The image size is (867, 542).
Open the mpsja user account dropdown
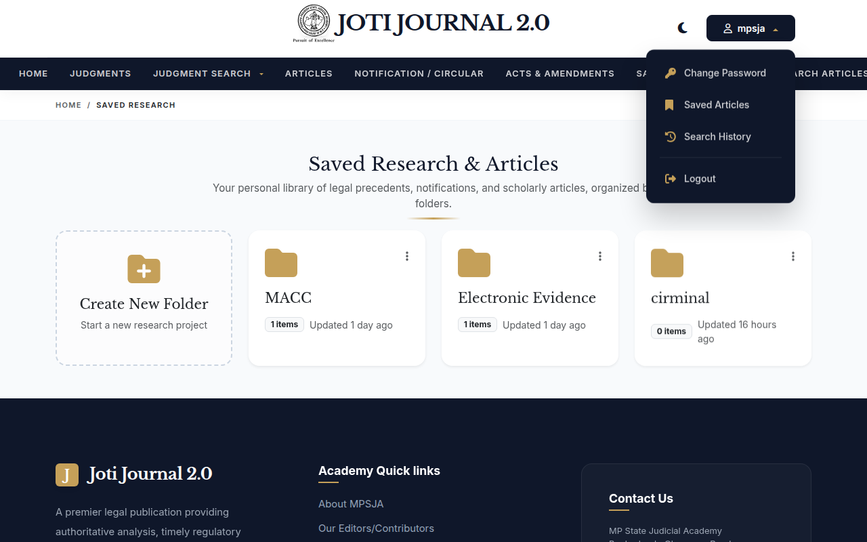750,28
